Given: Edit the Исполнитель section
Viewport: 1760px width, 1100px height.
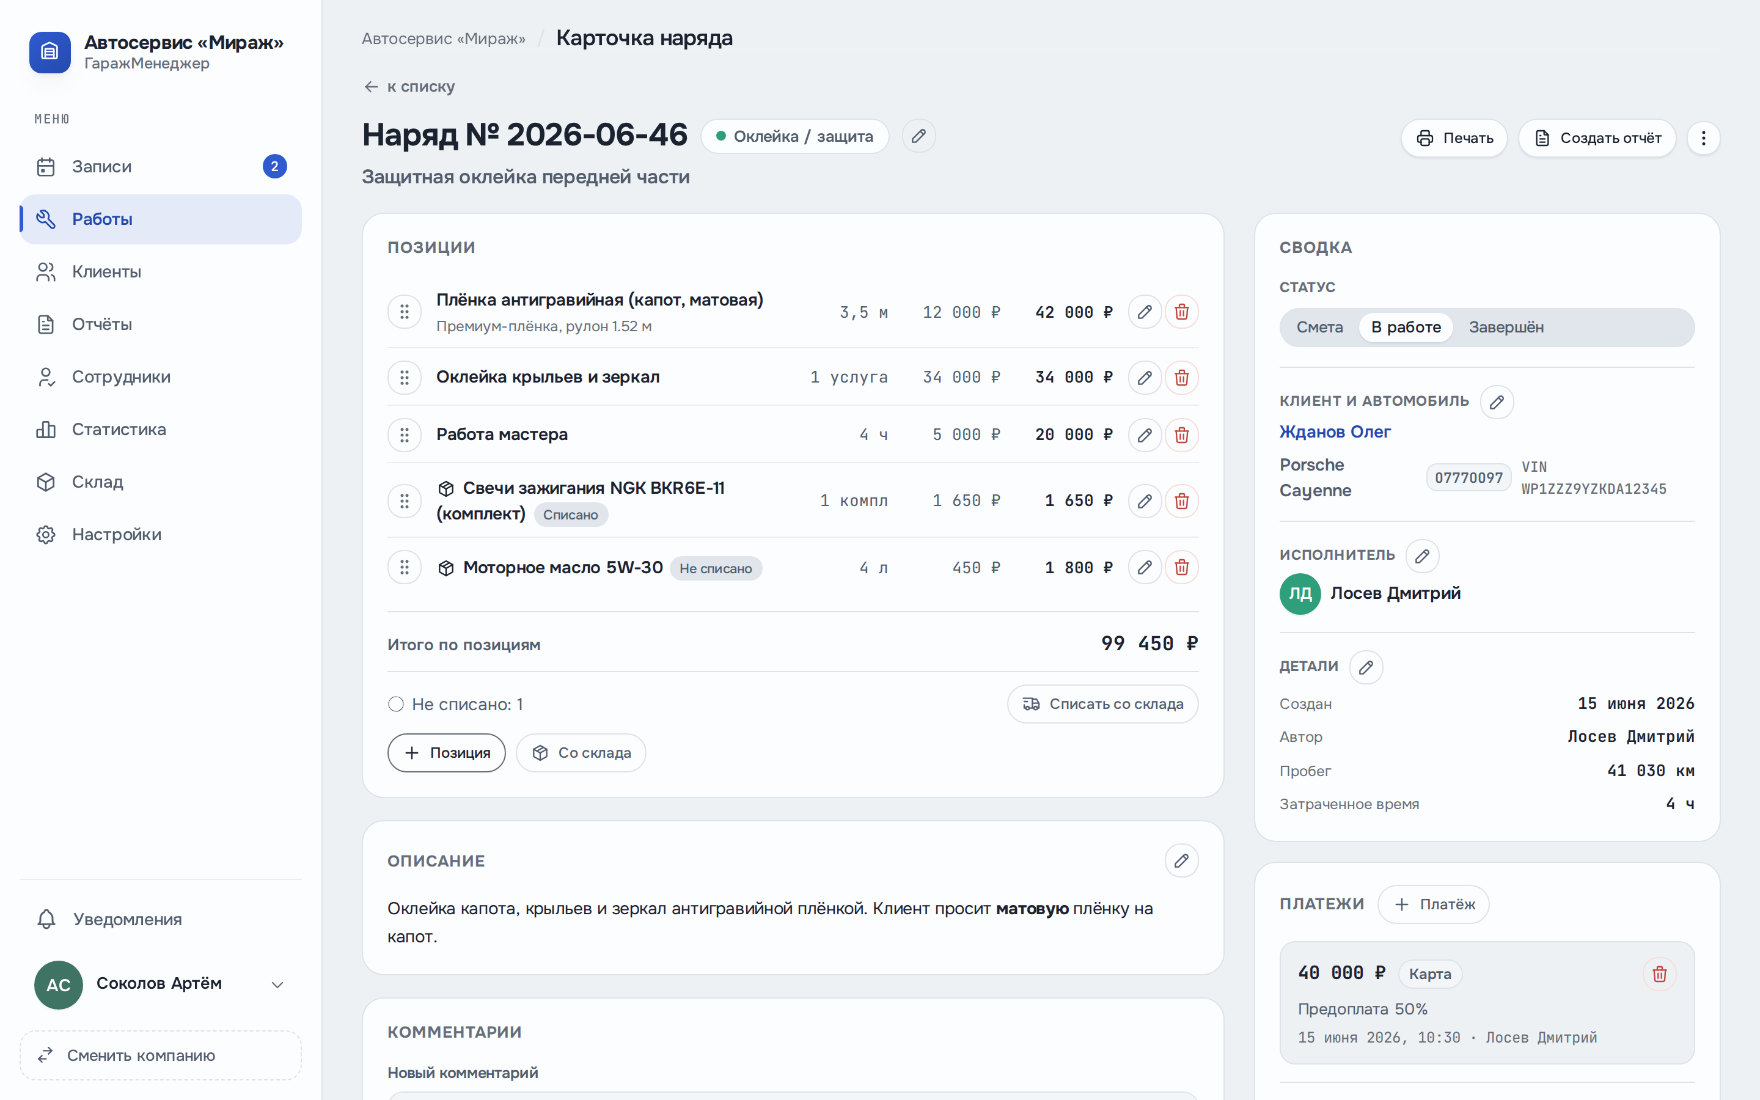Looking at the screenshot, I should [1422, 556].
